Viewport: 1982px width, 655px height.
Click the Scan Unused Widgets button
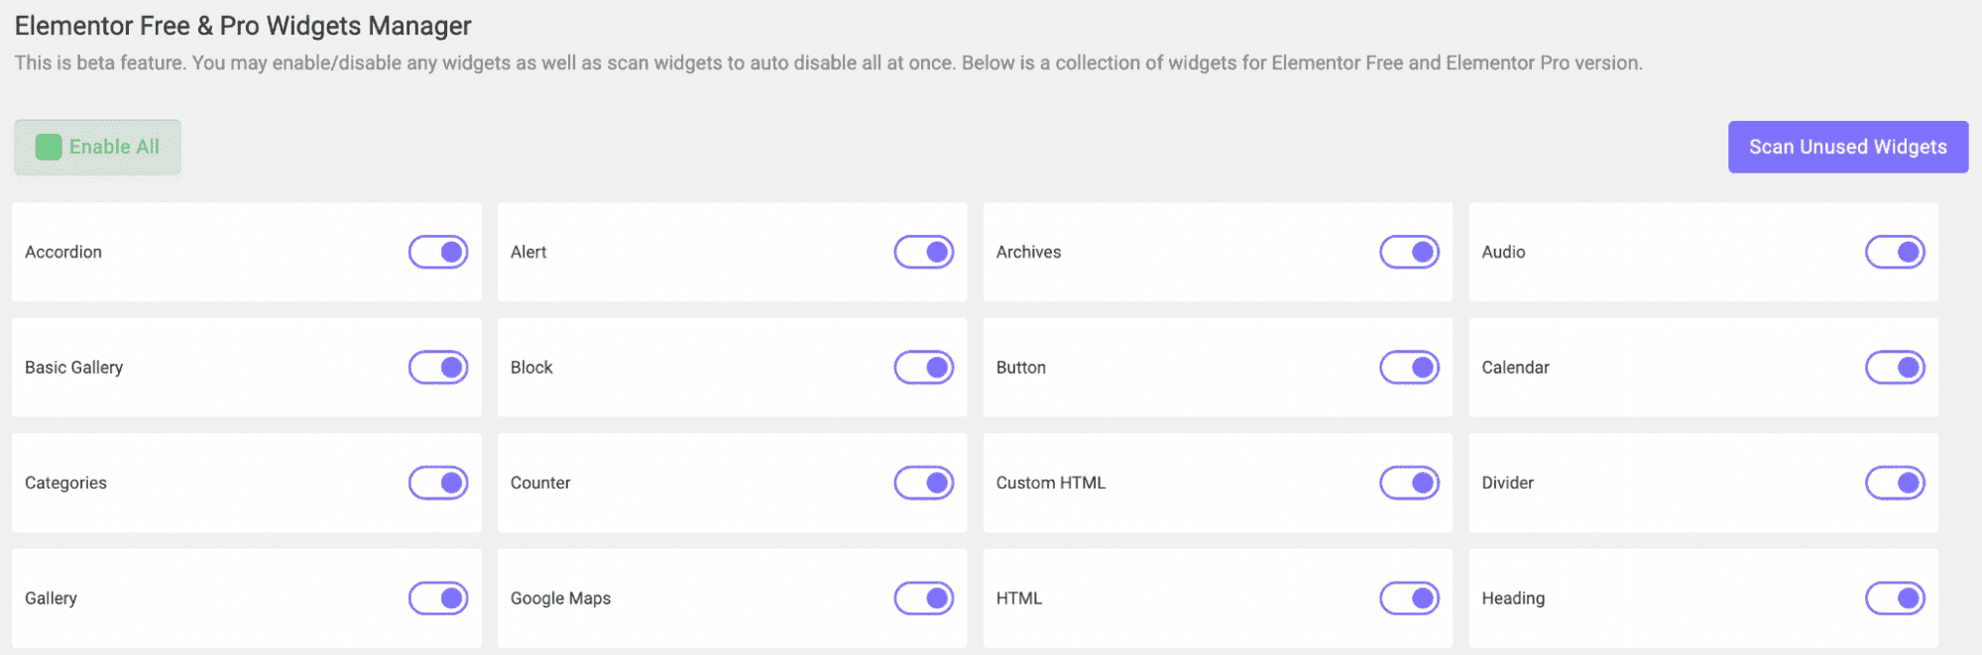[x=1847, y=147]
